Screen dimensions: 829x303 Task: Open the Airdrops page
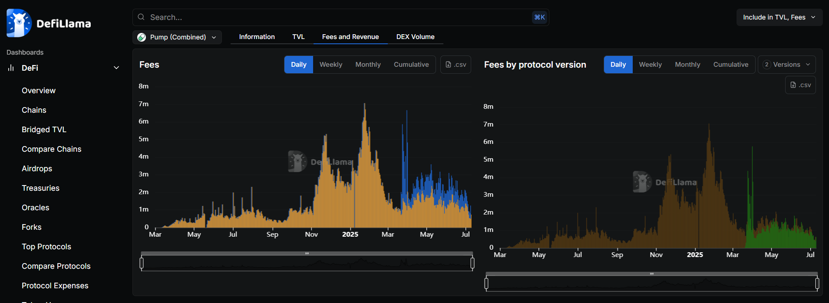coord(37,169)
